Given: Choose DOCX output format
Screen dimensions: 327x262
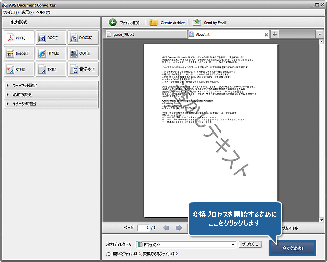Looking at the screenshot, I should [83, 38].
